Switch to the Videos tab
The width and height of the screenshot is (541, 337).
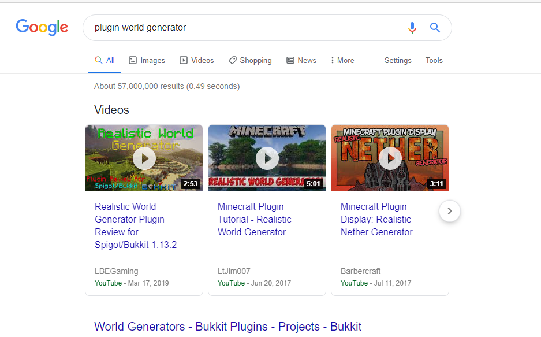[197, 61]
